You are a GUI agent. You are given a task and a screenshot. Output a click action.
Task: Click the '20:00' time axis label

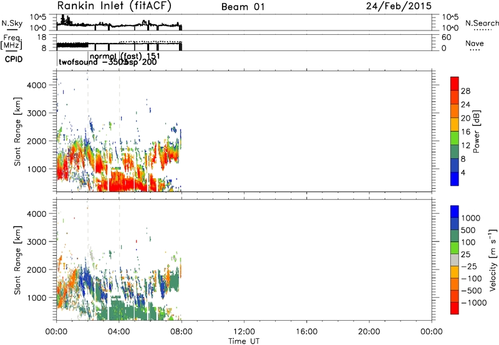point(369,332)
